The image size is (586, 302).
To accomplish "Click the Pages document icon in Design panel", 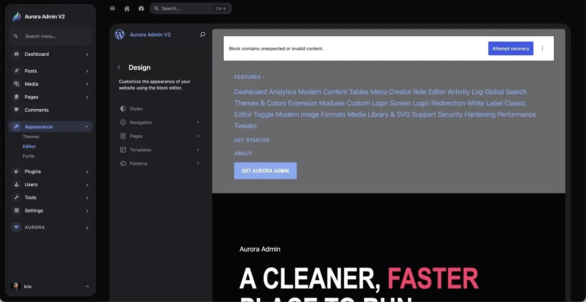I will point(123,136).
